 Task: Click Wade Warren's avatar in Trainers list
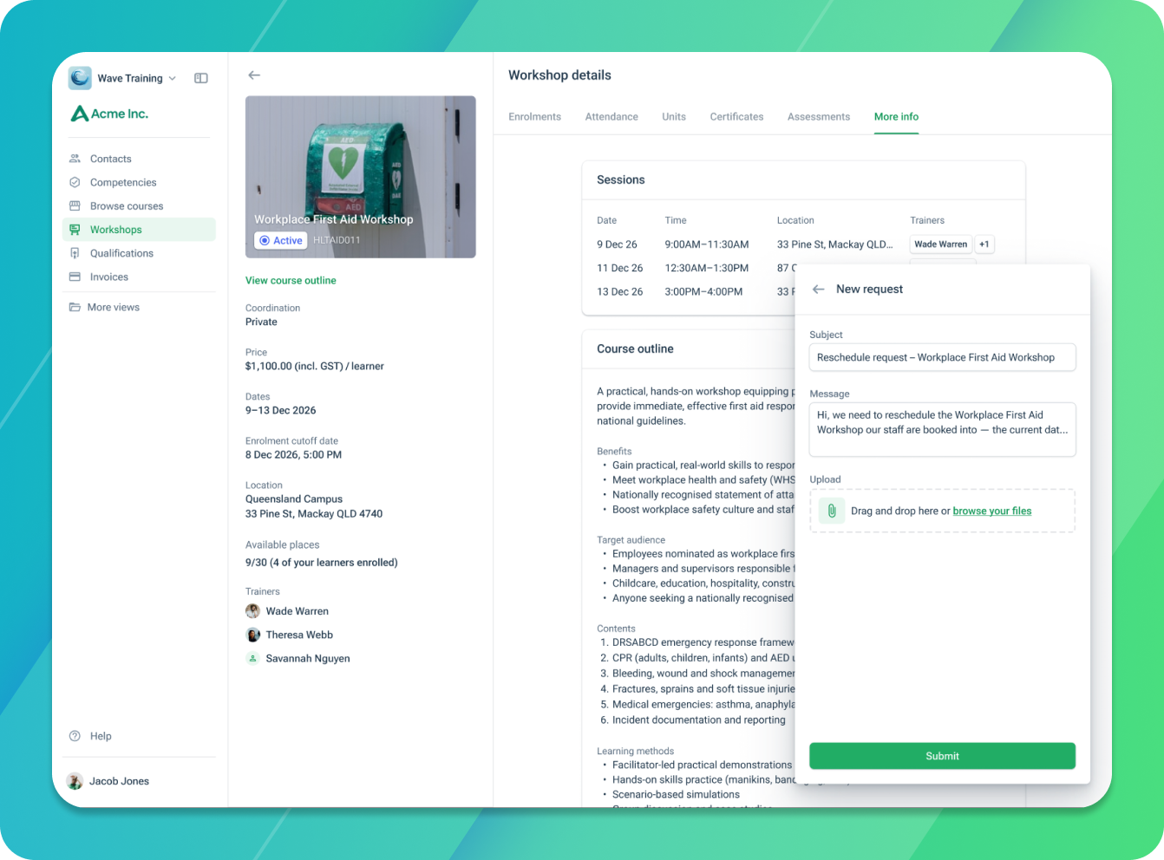(253, 611)
